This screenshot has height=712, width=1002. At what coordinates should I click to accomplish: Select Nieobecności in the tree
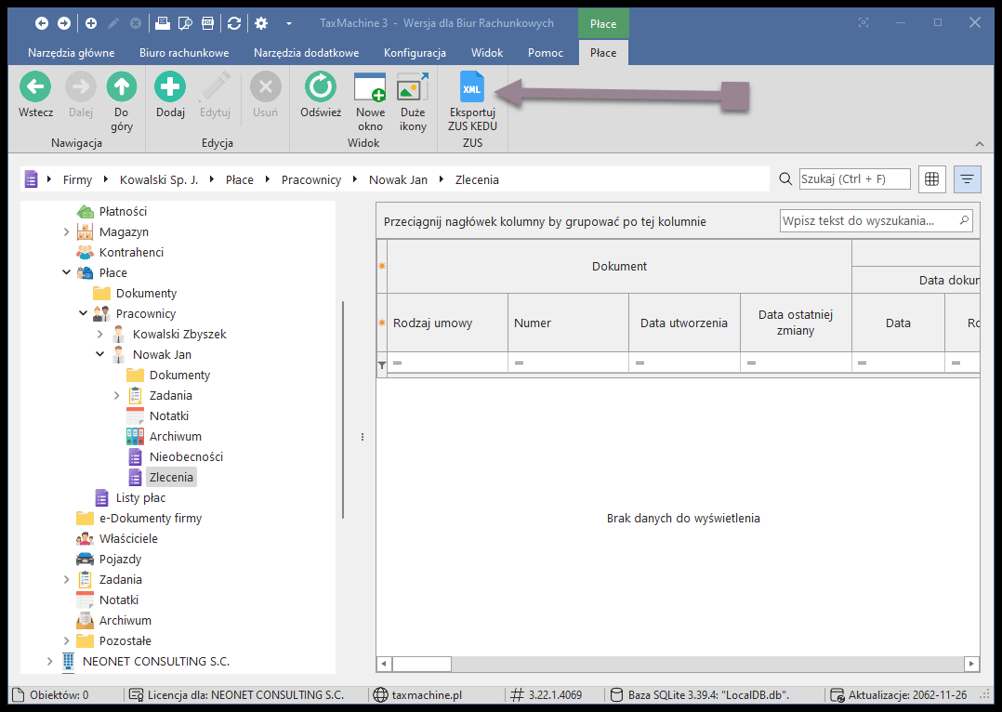point(186,457)
